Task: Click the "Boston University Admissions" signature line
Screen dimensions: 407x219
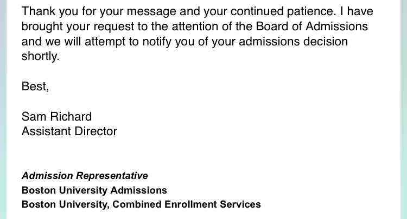Action: [94, 190]
